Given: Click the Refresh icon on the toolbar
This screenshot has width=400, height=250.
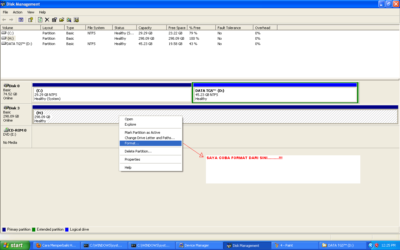Looking at the screenshot, I should 40,19.
